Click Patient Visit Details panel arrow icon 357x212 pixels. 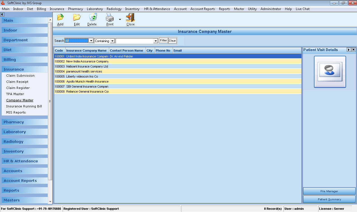coord(349,50)
